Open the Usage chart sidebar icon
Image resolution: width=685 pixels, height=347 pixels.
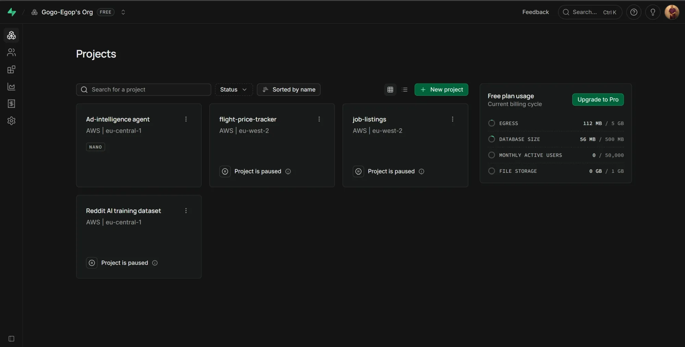point(11,87)
